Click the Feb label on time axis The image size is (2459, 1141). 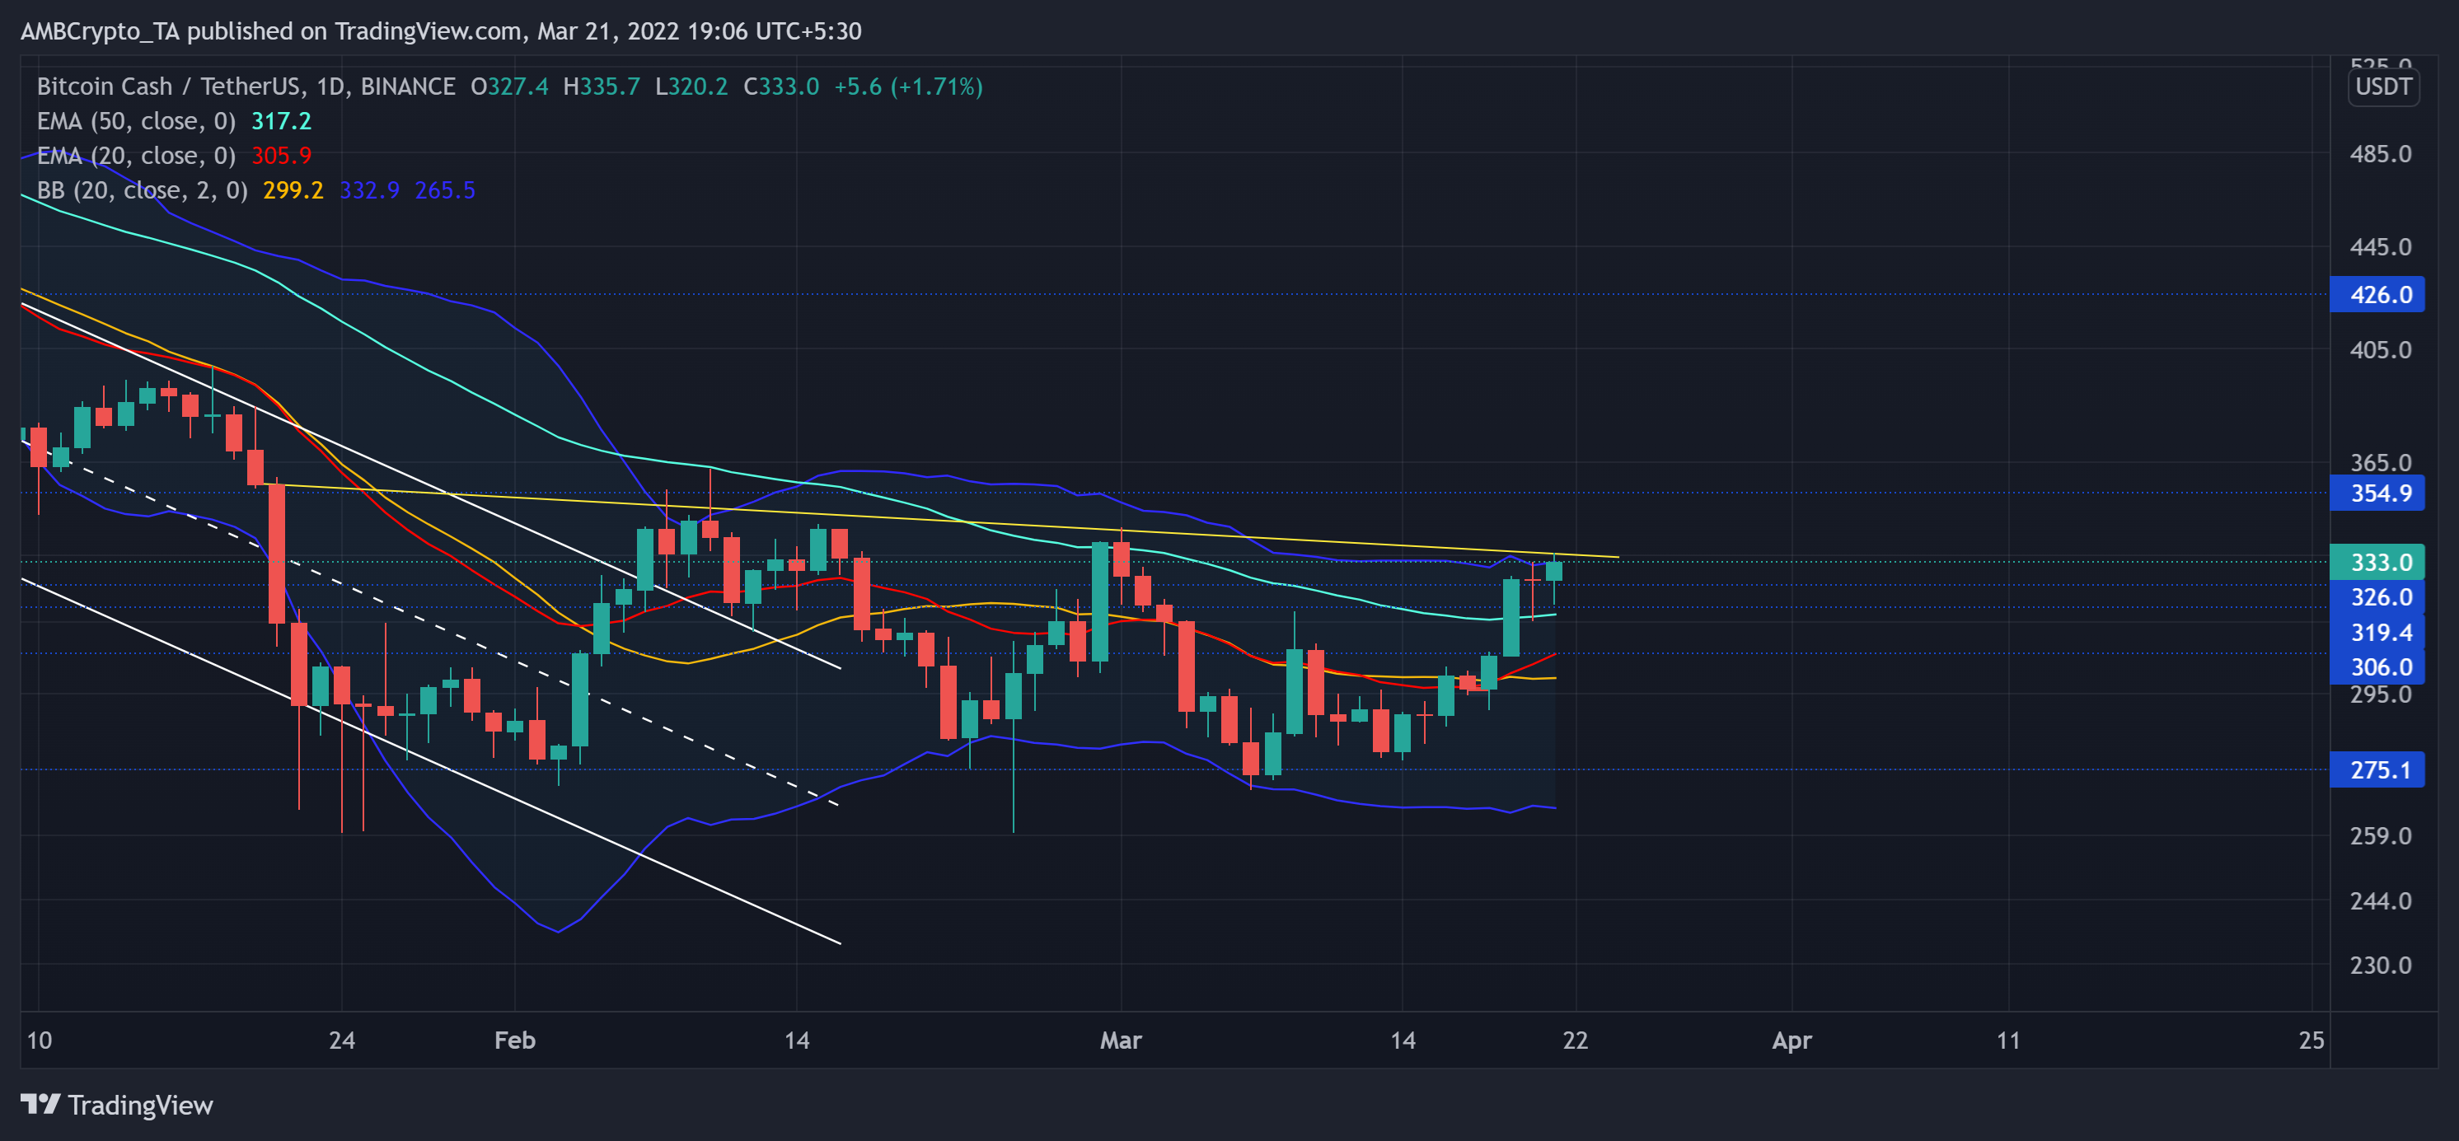[x=514, y=1040]
